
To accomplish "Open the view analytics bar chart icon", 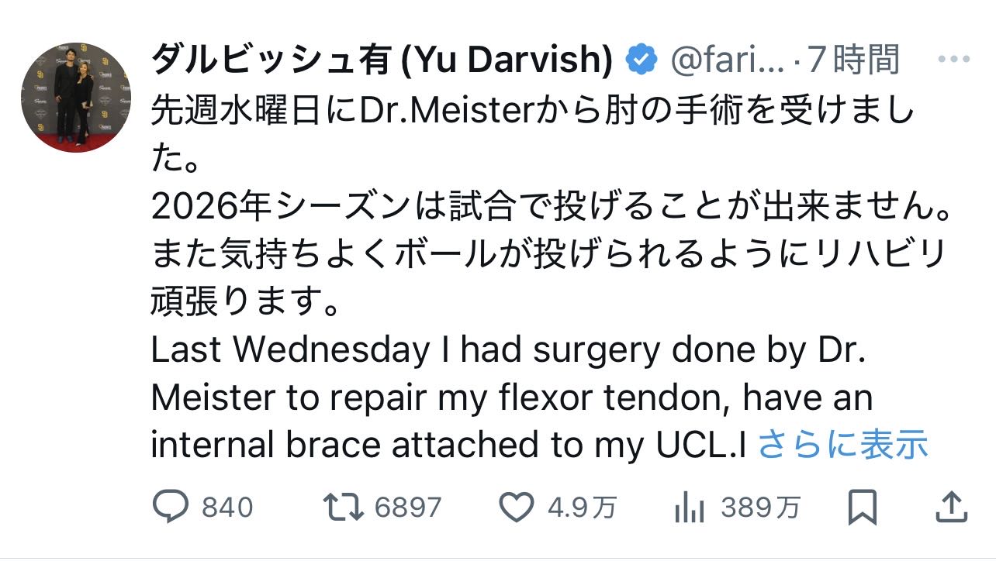I will coord(690,508).
